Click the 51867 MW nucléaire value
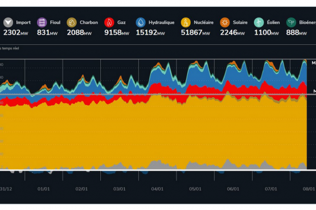The image size is (316, 210). [195, 32]
